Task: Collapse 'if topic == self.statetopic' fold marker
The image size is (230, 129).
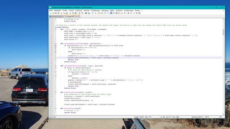Action: tap(56, 68)
